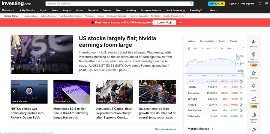The width and height of the screenshot is (270, 134).
Task: Click the Dollar Index row name
Action: click(x=194, y=116)
